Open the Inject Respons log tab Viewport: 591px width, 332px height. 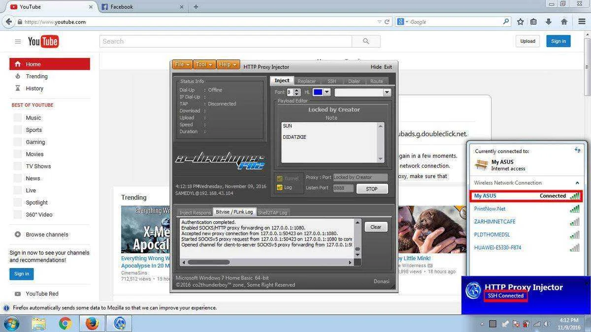(x=195, y=212)
